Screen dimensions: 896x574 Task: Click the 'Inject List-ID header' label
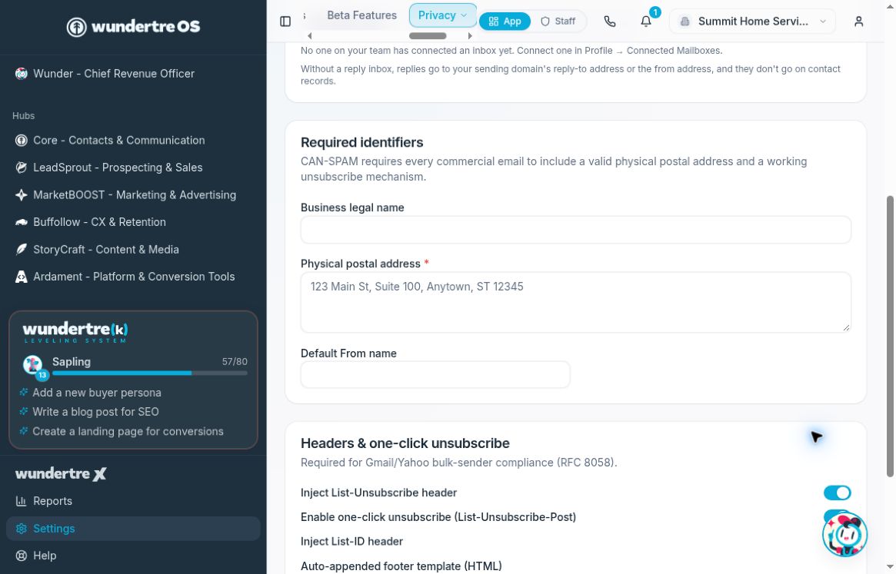click(351, 542)
